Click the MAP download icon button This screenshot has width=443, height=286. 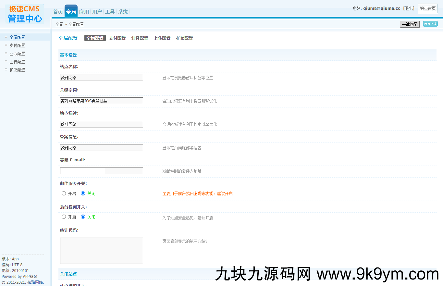[430, 24]
